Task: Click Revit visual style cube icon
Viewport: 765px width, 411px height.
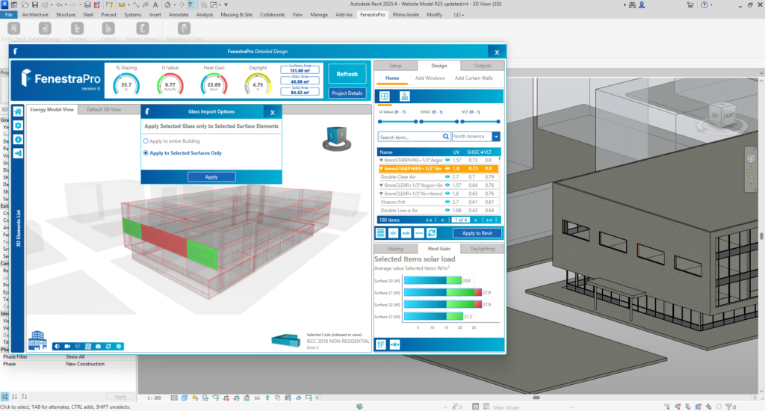Action: point(185,398)
